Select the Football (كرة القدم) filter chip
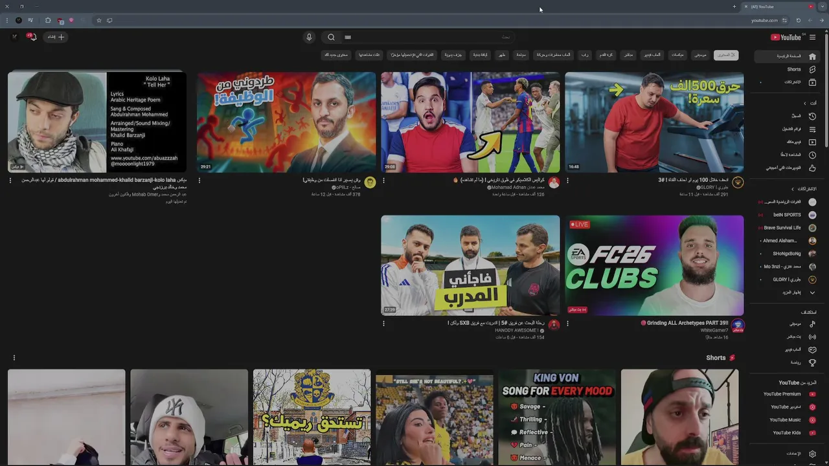Image resolution: width=829 pixels, height=466 pixels. [606, 55]
